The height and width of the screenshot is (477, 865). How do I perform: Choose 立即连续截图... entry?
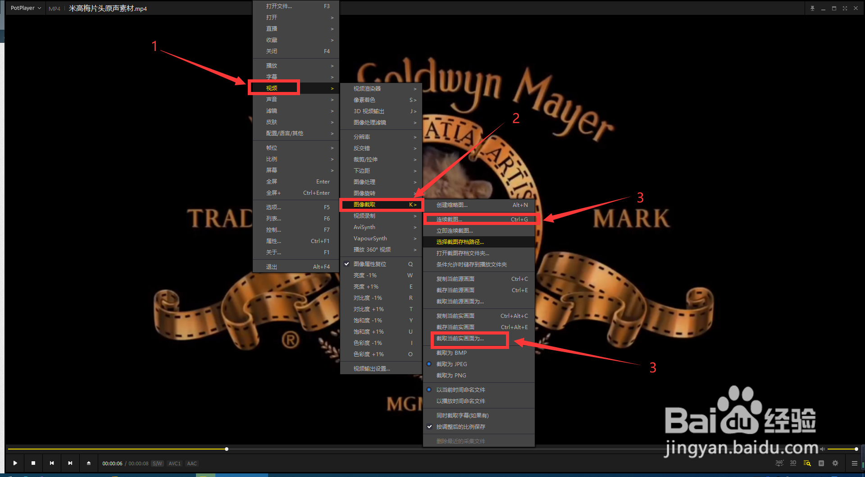[x=479, y=231]
